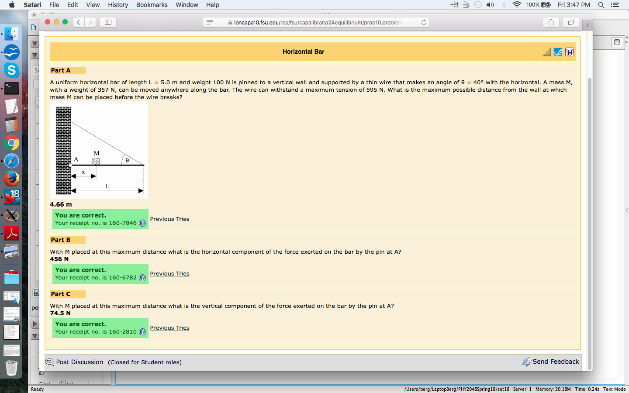Click the Send Feedback link
Screen dimensions: 629x393
(x=556, y=362)
